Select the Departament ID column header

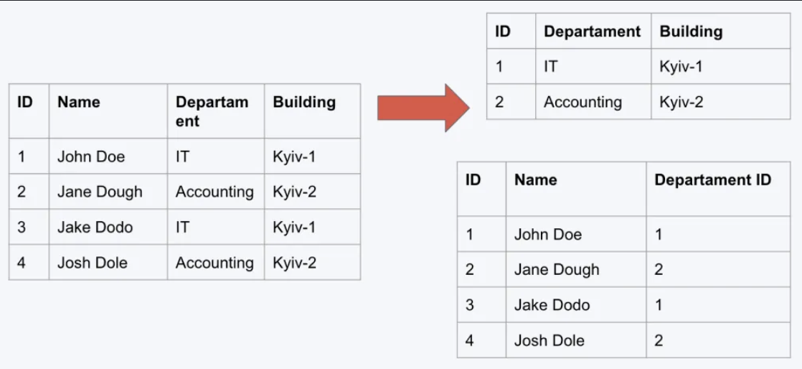click(712, 180)
